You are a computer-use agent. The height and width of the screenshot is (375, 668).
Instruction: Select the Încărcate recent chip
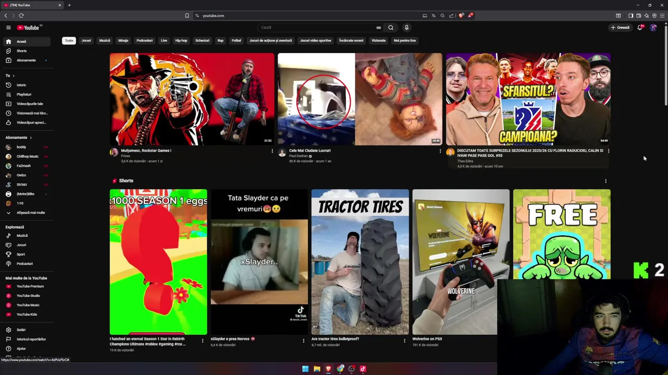[x=351, y=41]
